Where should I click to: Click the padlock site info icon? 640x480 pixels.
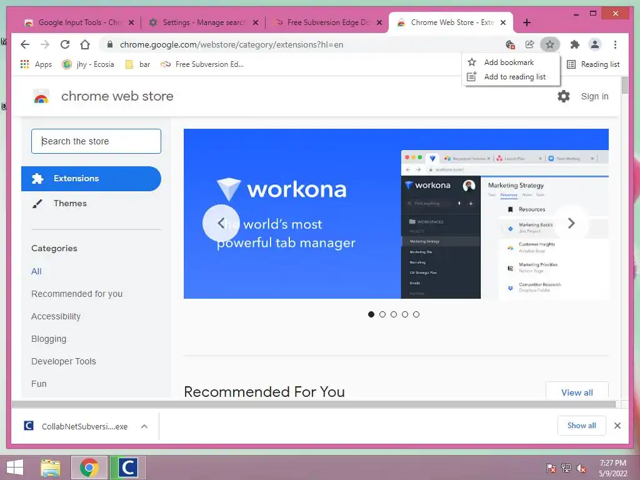tap(109, 44)
